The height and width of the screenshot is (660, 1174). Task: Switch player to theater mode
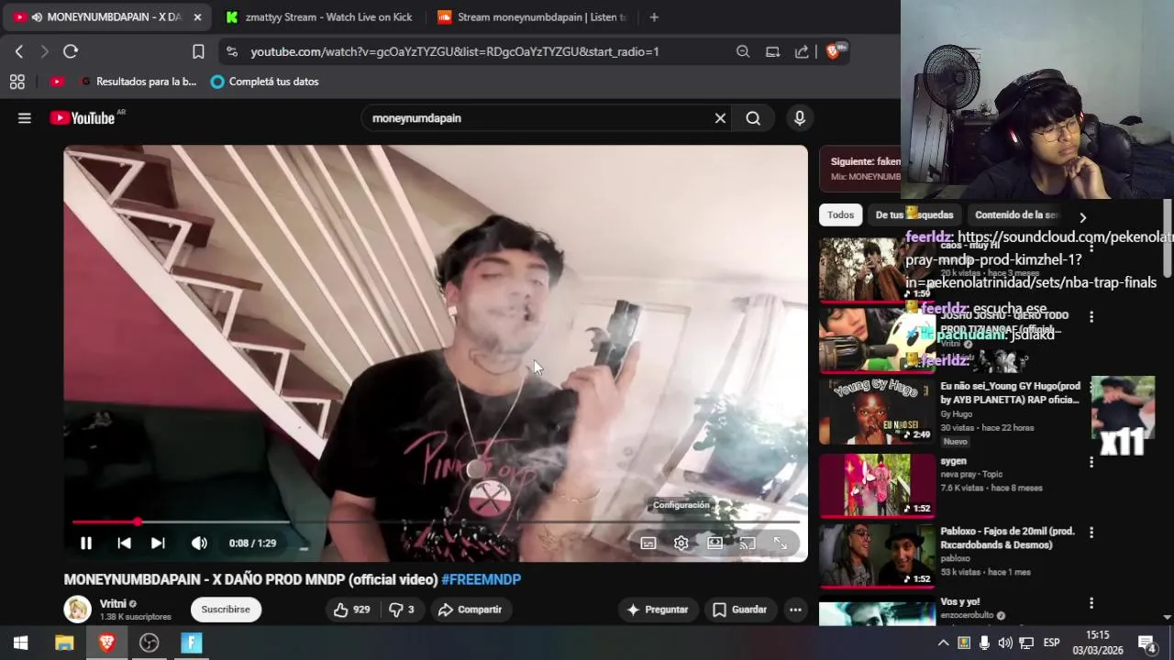pyautogui.click(x=714, y=544)
